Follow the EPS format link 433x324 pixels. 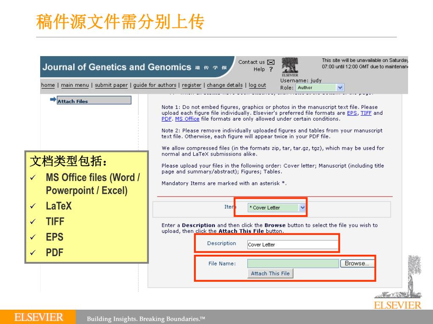tap(352, 113)
